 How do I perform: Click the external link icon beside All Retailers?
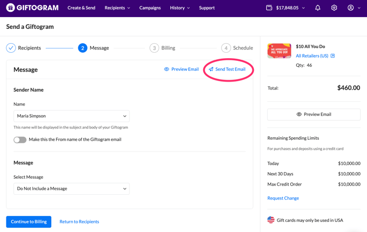point(333,56)
